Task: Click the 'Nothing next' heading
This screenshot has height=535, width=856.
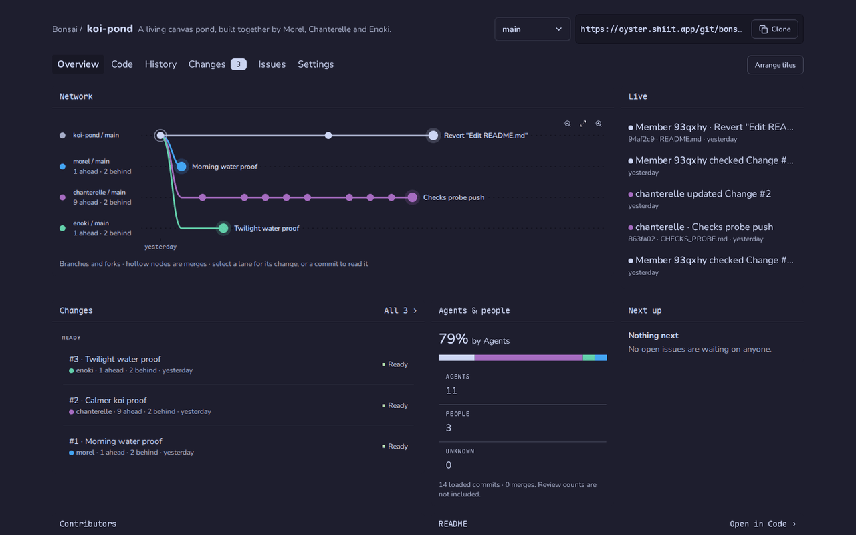Action: pos(653,336)
